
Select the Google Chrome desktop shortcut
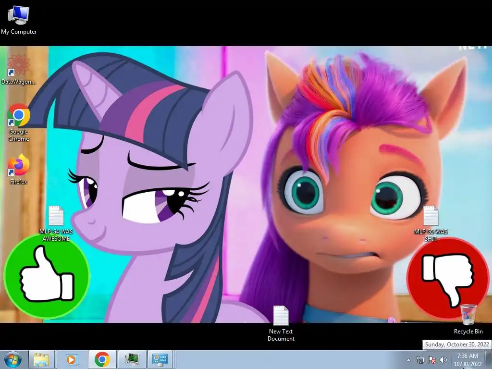coord(19,123)
